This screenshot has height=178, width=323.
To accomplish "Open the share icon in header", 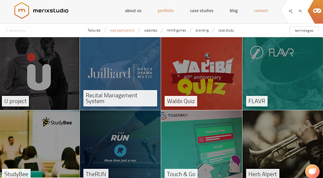I will point(291,11).
